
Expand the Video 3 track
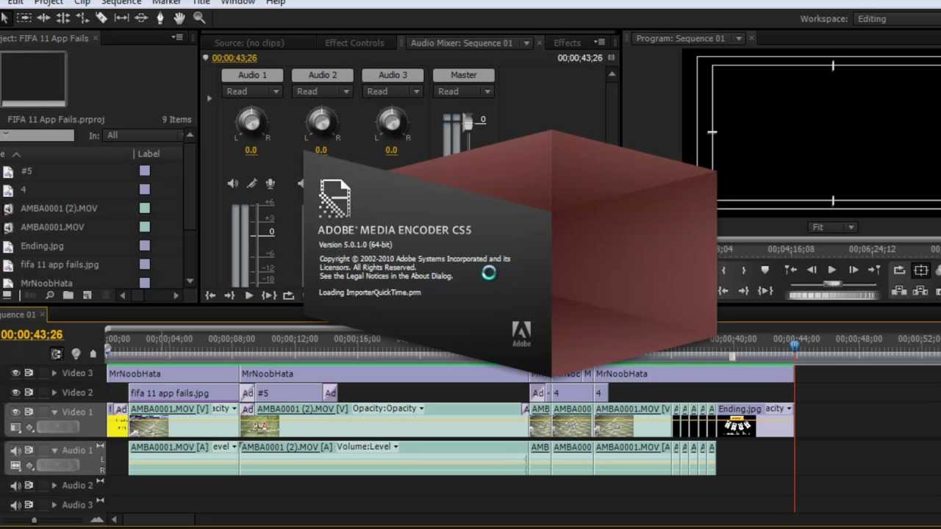[54, 373]
